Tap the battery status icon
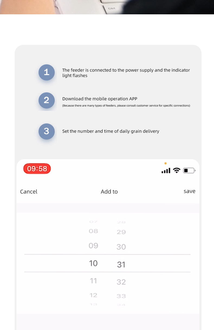Screen dimensions: 214x330 point(189,171)
